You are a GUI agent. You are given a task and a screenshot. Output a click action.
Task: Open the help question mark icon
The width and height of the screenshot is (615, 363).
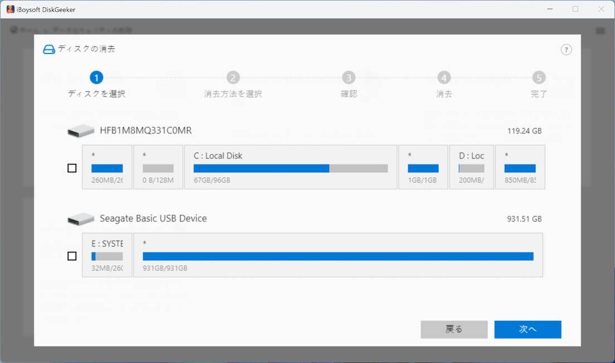(x=566, y=49)
